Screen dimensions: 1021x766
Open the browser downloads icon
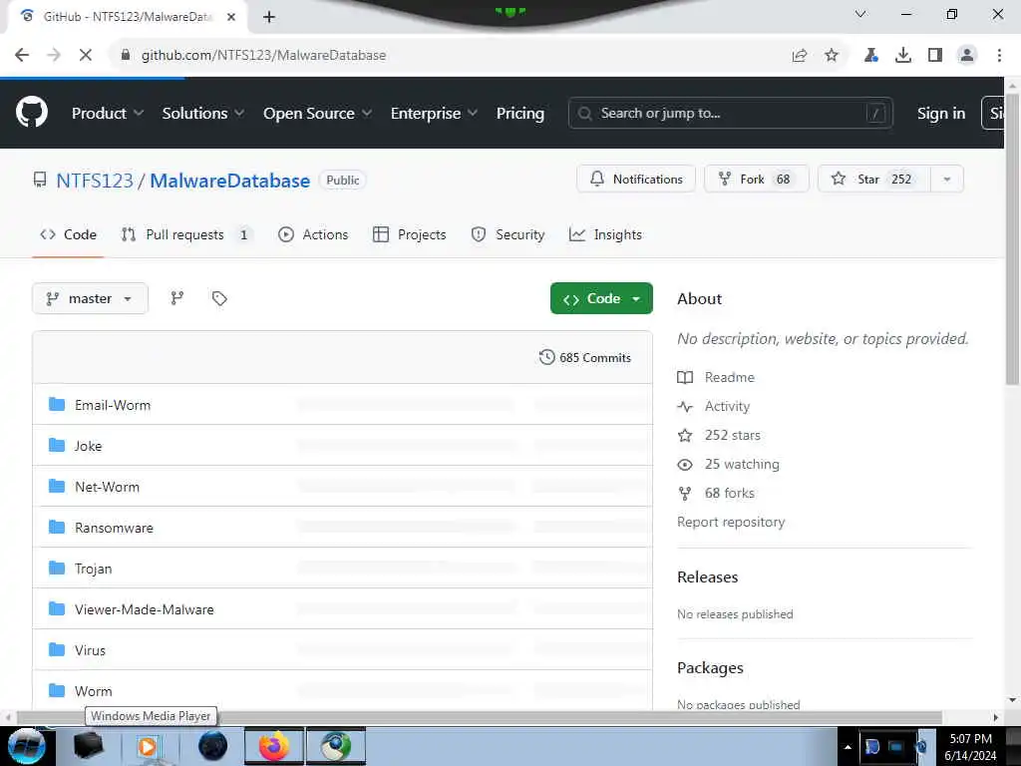(902, 56)
